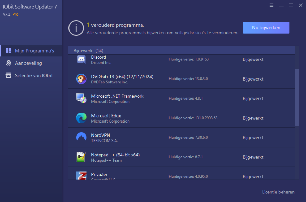The height and width of the screenshot is (202, 306).
Task: Click Bijgewerkt status in Notepad++ row
Action: pos(253,157)
